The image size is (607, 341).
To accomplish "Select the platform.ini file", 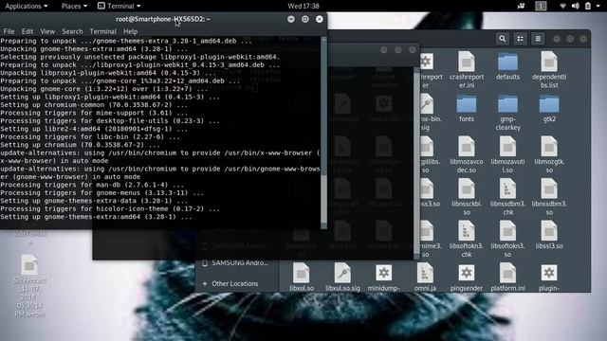I will [507, 277].
